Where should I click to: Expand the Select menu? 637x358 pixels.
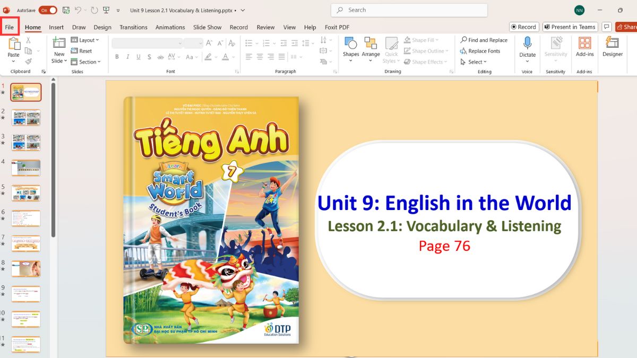coord(474,62)
